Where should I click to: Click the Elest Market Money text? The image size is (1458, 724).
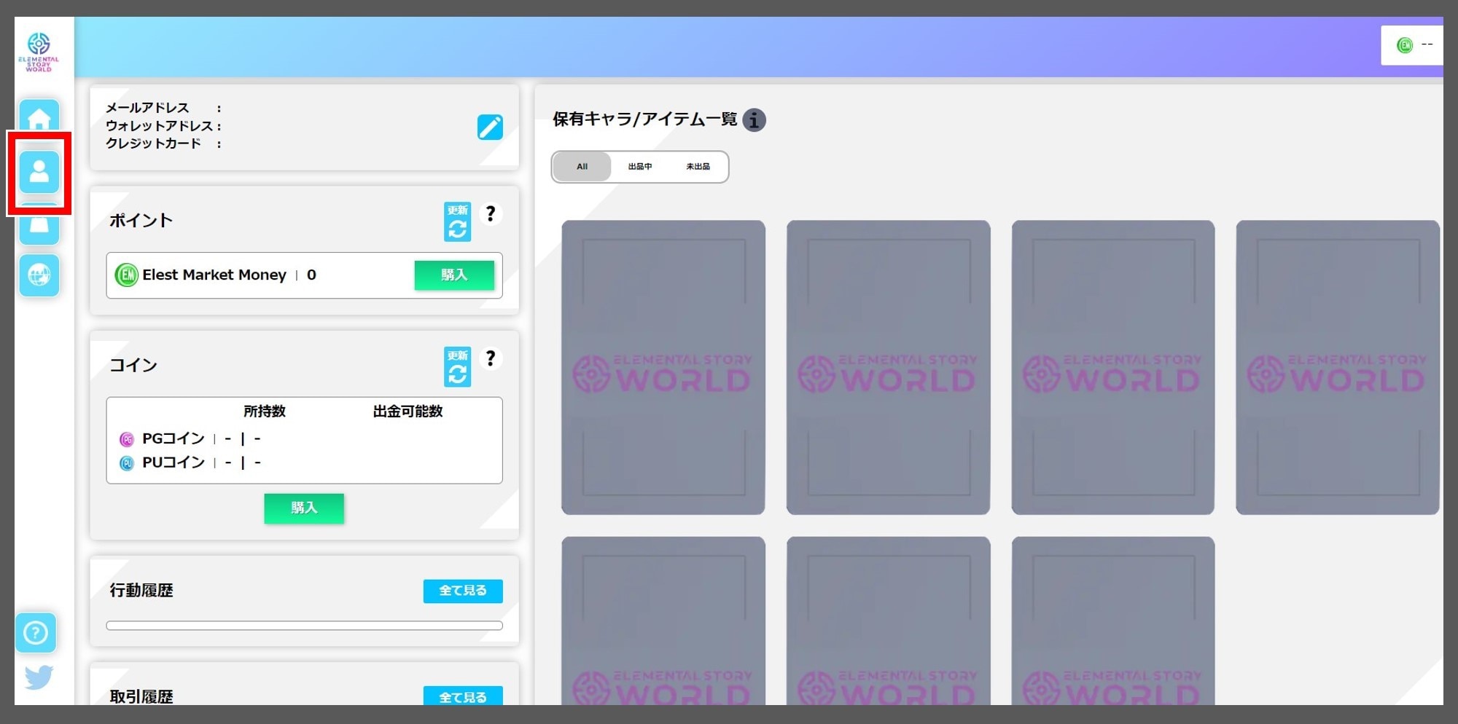tap(214, 275)
